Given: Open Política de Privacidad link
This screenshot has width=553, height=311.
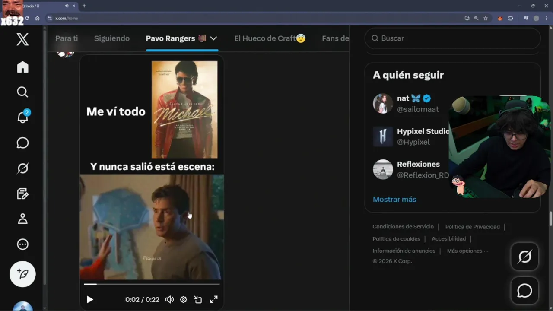Looking at the screenshot, I should (x=472, y=227).
